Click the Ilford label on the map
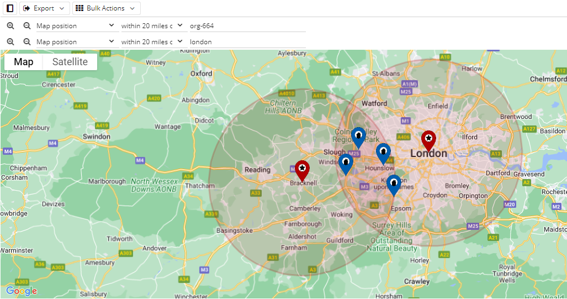The height and width of the screenshot is (299, 567). point(470,137)
